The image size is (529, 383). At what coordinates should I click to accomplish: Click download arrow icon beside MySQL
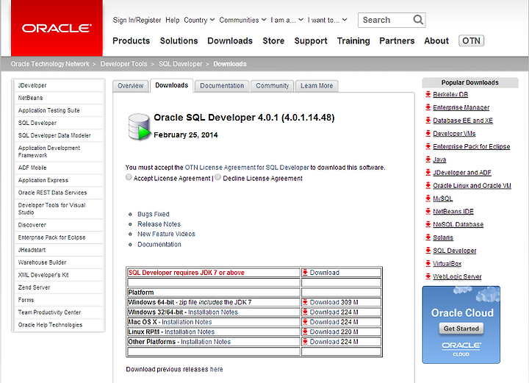click(428, 198)
